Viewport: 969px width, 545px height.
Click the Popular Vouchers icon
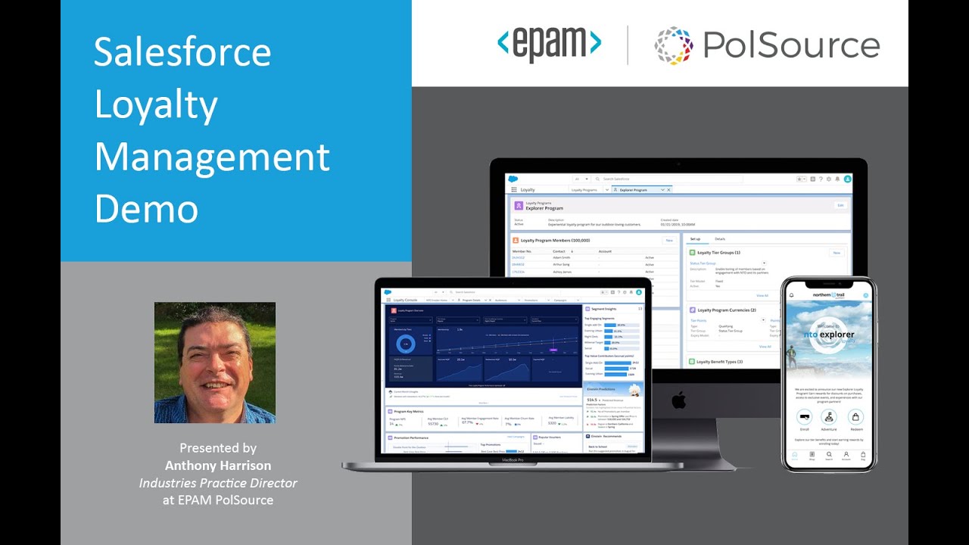pos(535,438)
